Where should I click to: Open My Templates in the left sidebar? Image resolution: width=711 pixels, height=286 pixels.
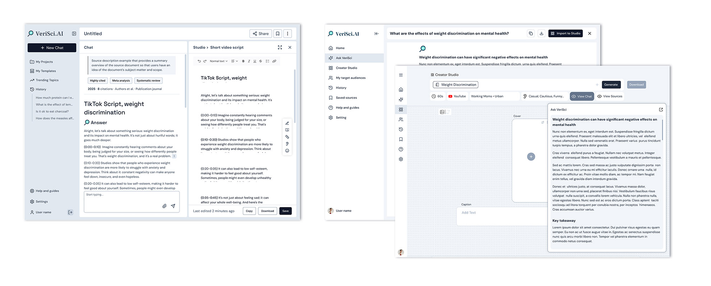pyautogui.click(x=43, y=71)
